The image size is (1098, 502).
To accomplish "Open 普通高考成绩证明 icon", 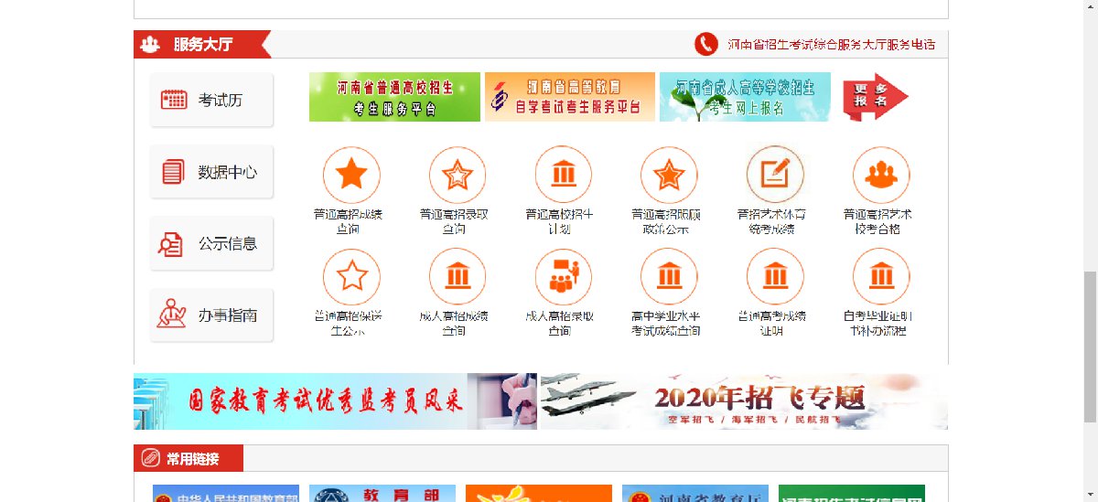I will (775, 275).
